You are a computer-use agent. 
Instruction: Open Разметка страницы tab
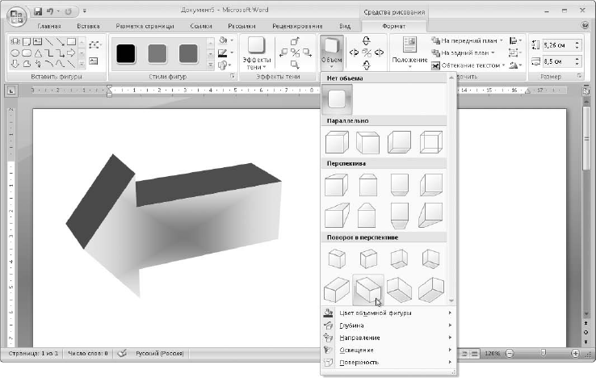click(x=145, y=26)
